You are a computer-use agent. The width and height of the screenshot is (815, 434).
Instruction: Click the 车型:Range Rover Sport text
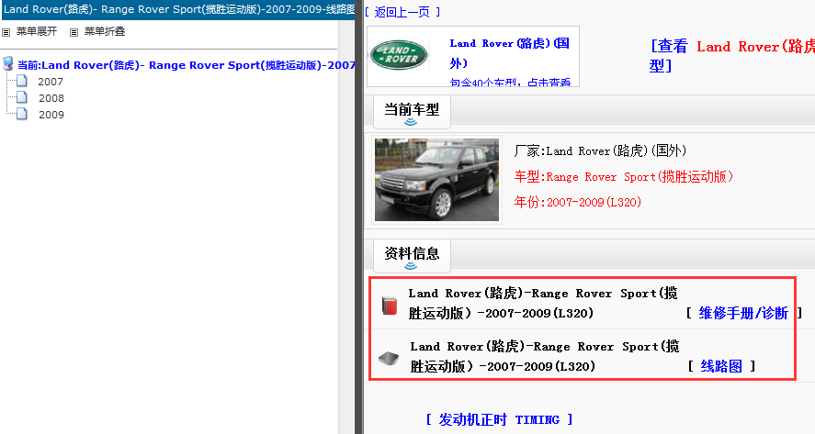[624, 176]
